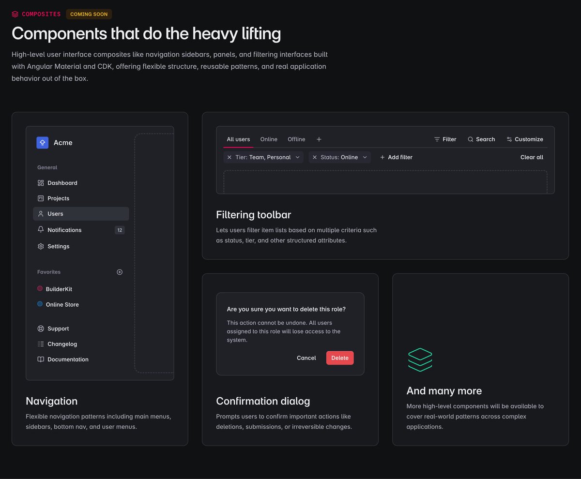Add a favorite with the plus circle icon

[x=120, y=272]
